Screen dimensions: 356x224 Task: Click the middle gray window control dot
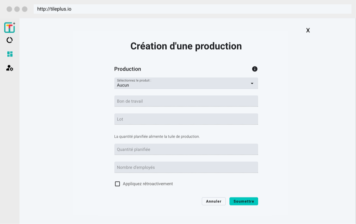(x=17, y=9)
